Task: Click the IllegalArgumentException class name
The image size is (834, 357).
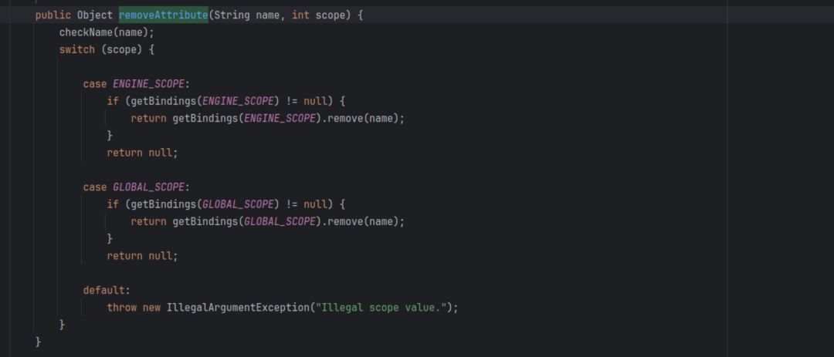Action: 237,308
